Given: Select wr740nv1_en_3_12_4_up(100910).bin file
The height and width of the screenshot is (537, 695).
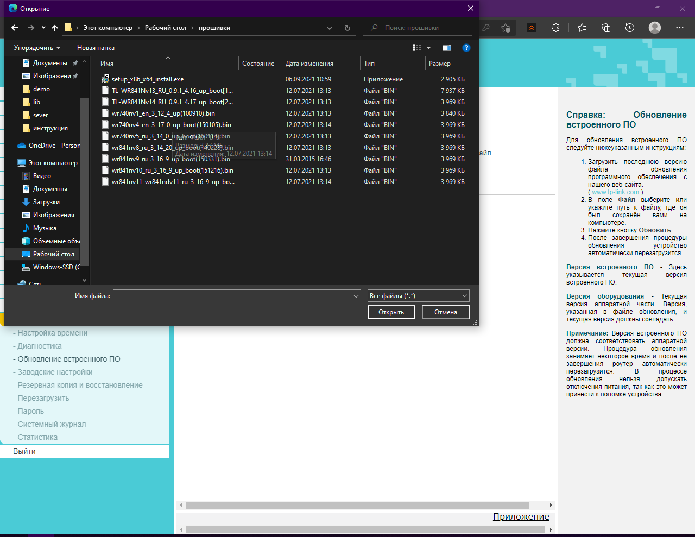Looking at the screenshot, I should pyautogui.click(x=163, y=113).
